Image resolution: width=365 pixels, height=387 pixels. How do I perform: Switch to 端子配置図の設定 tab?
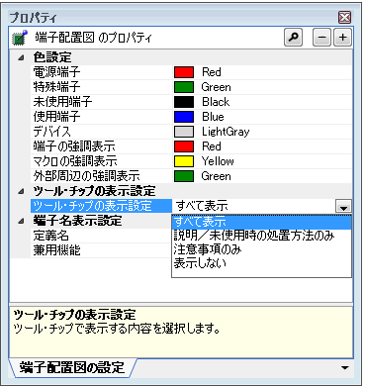click(72, 367)
